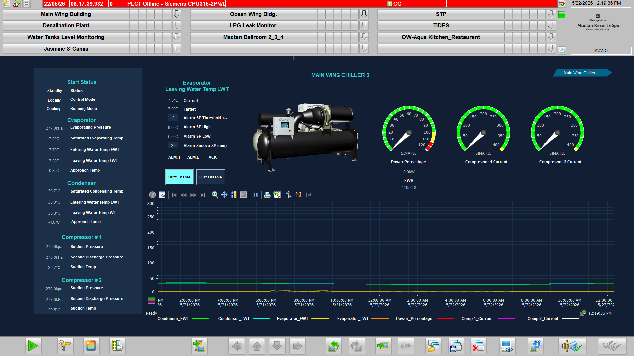Click the trend ruler icon

(x=289, y=195)
